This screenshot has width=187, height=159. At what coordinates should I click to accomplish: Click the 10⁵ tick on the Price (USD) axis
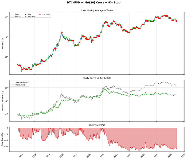point(6,17)
